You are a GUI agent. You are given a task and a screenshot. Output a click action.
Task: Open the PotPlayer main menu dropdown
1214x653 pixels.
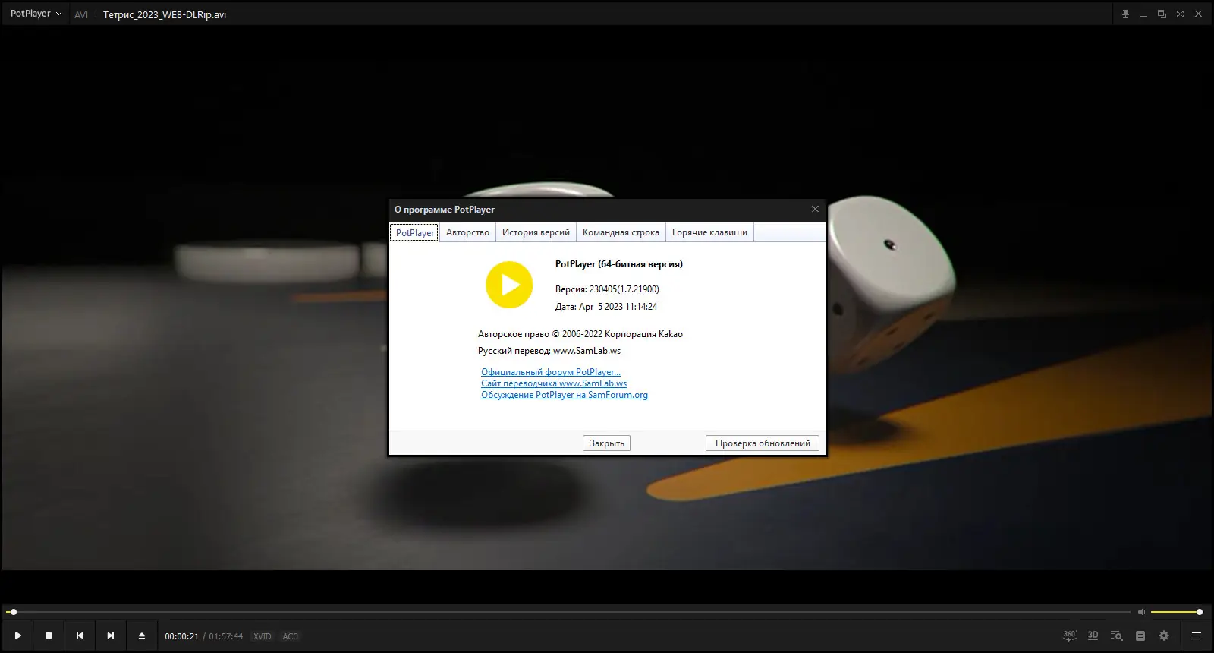click(x=36, y=14)
